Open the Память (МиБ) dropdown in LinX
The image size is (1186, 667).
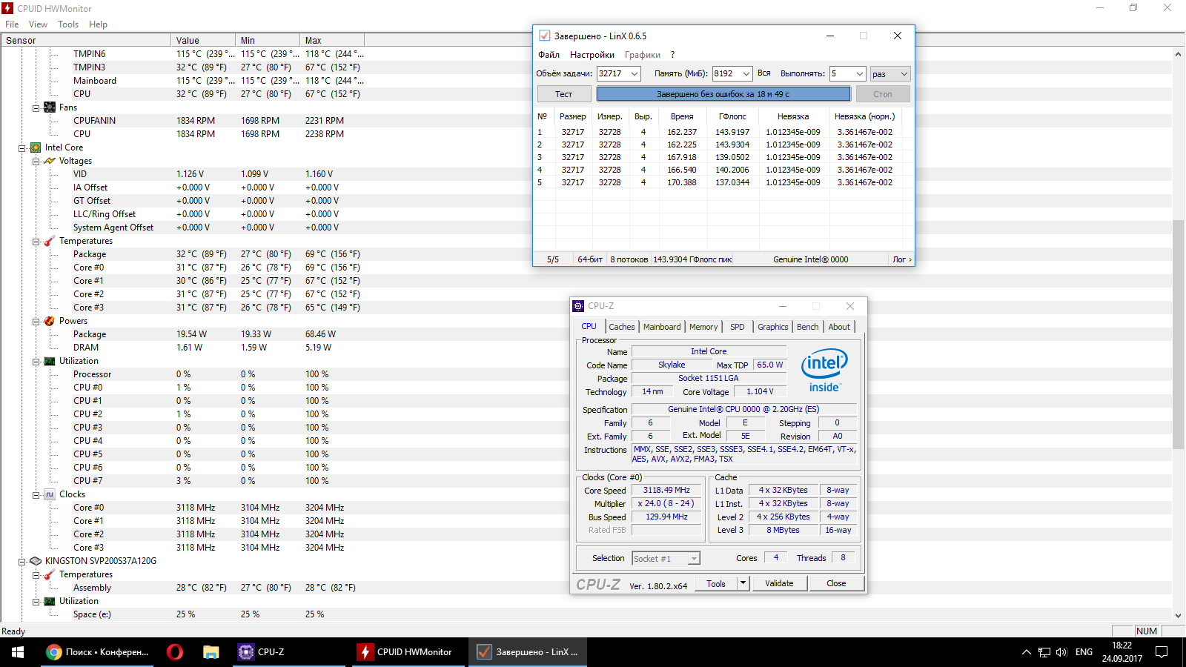746,73
